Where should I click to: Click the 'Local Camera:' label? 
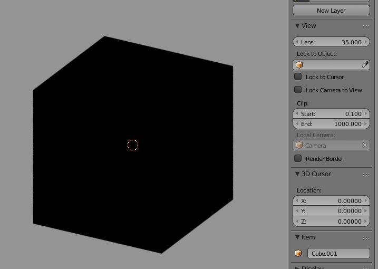point(316,135)
